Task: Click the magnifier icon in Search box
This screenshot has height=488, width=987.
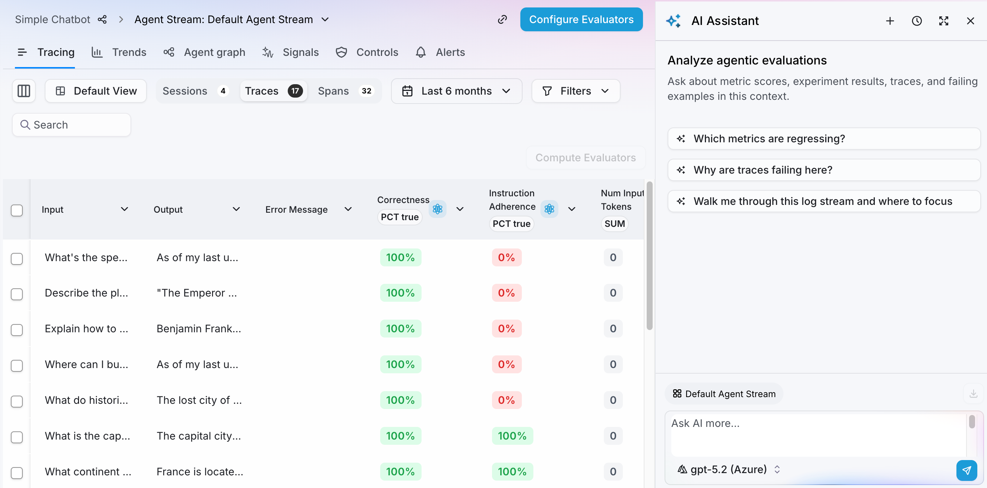Action: click(25, 125)
